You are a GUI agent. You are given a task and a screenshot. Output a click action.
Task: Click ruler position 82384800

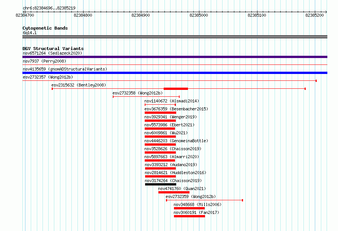(x=83, y=15)
